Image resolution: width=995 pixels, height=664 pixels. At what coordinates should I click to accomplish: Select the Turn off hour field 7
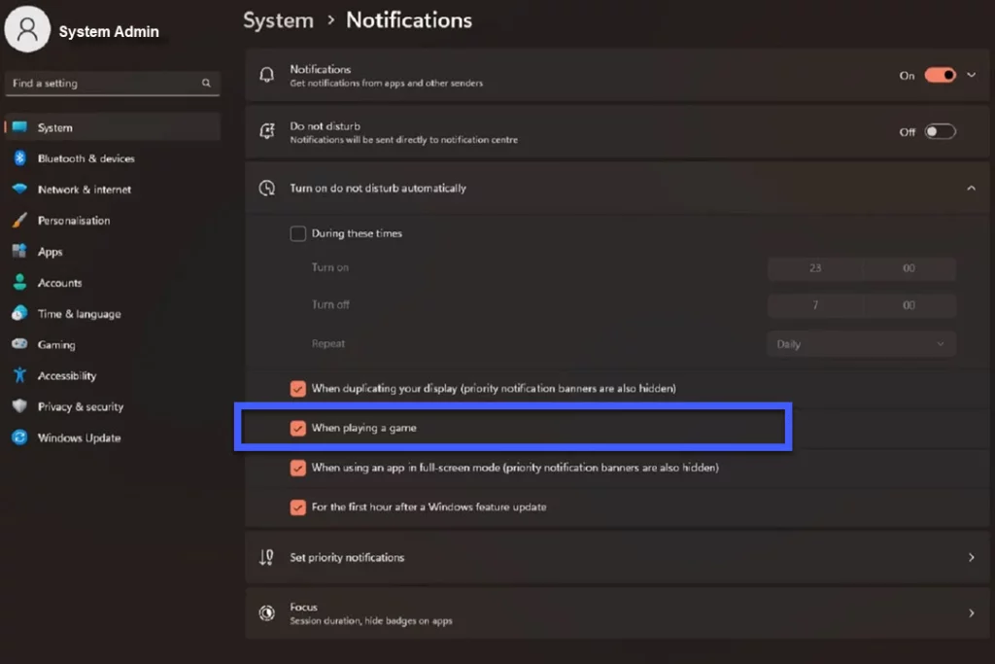coord(815,305)
